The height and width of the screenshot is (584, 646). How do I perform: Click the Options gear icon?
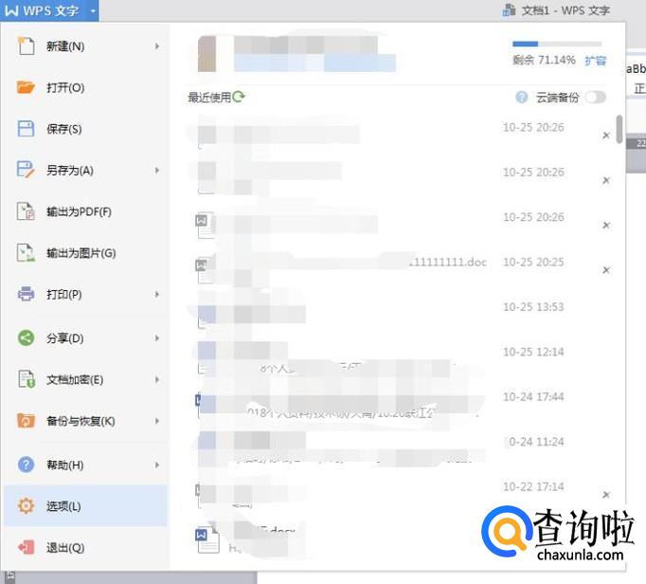26,505
